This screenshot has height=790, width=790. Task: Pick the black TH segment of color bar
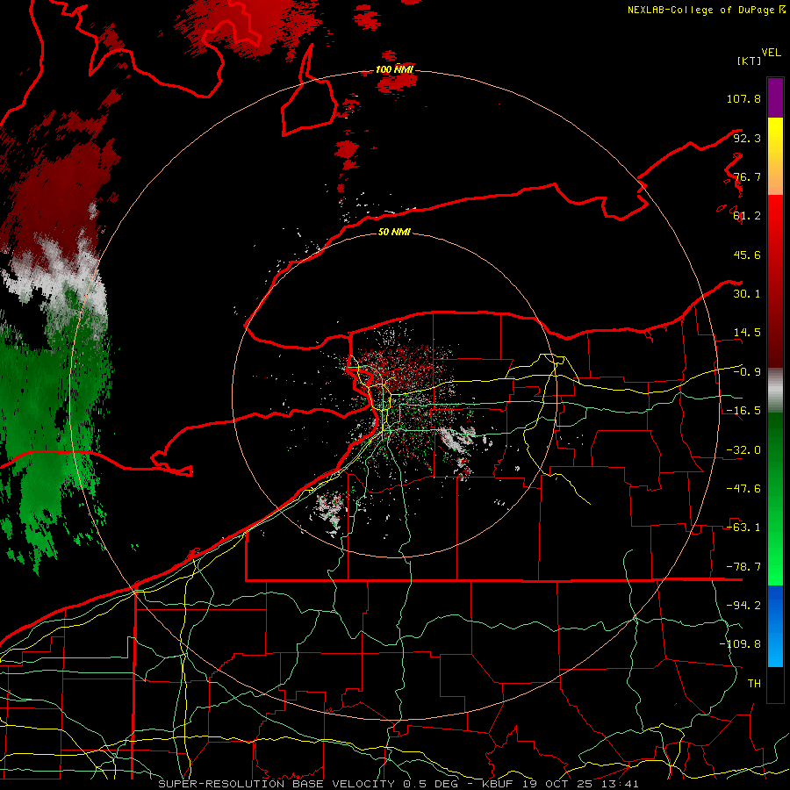click(x=775, y=685)
